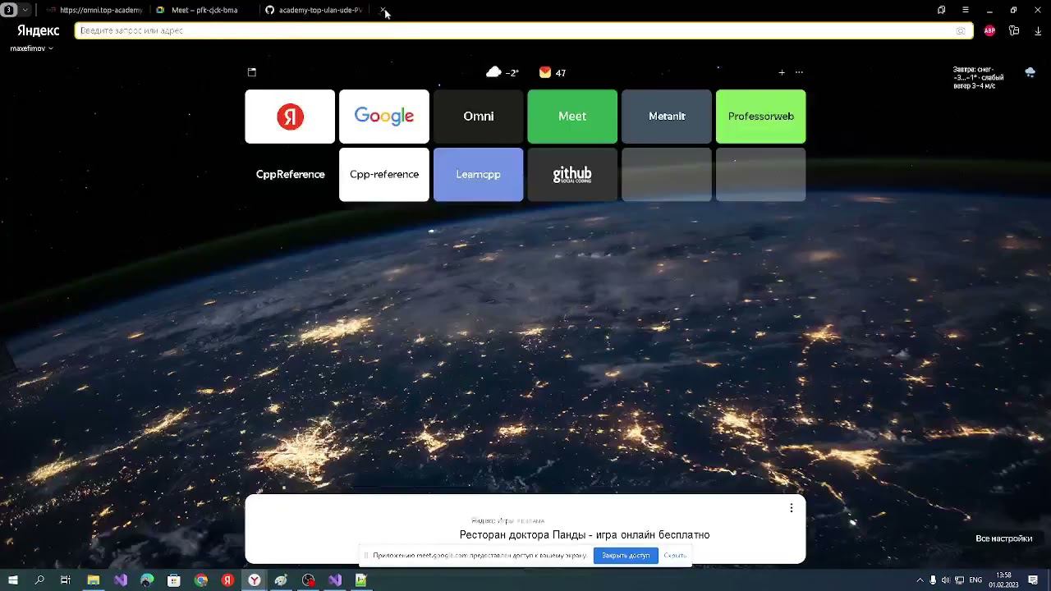Open the clock showing 13:58
Viewport: 1051px width, 591px height.
[1003, 580]
